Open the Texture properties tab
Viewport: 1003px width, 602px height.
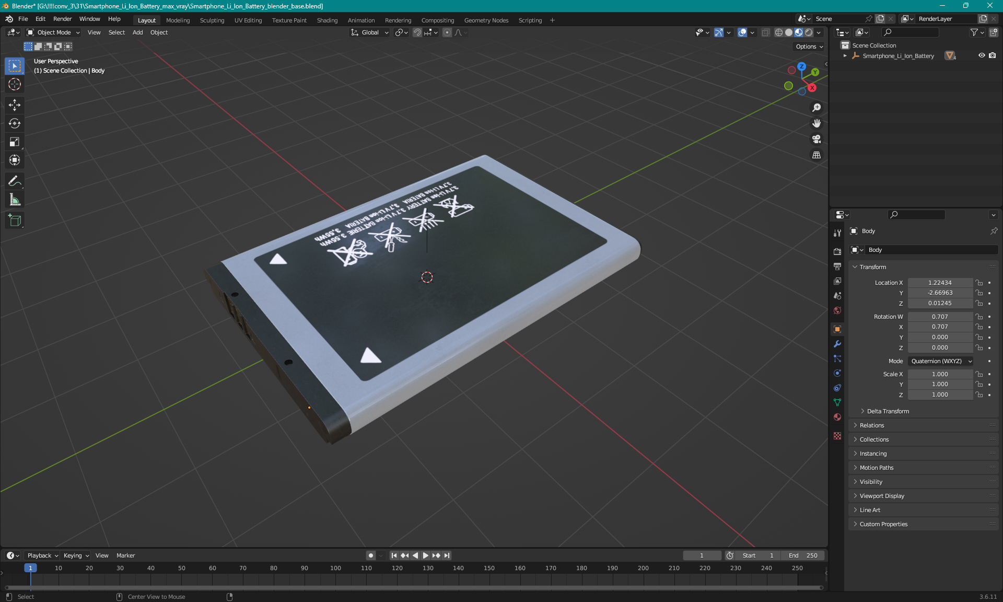(837, 435)
